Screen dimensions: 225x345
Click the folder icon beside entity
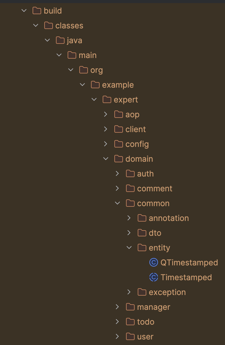[142, 248]
